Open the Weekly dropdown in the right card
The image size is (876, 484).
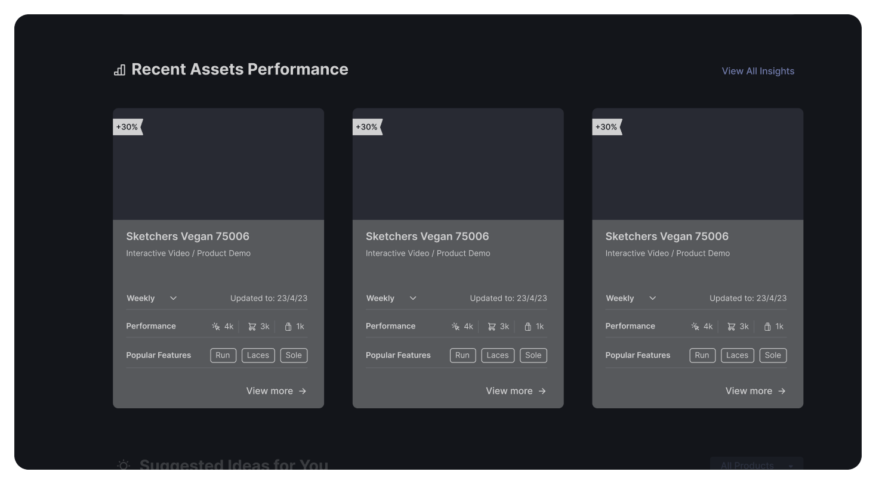click(631, 298)
